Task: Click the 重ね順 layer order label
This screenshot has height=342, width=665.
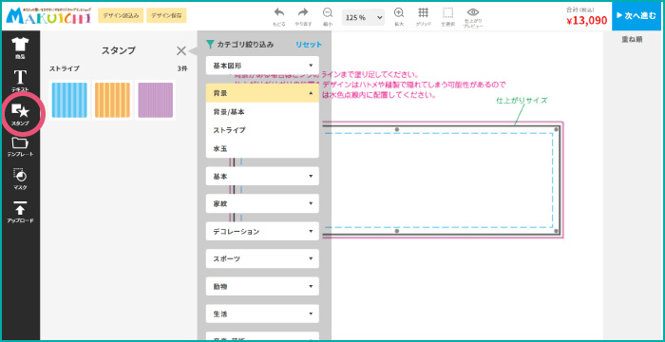Action: click(632, 40)
